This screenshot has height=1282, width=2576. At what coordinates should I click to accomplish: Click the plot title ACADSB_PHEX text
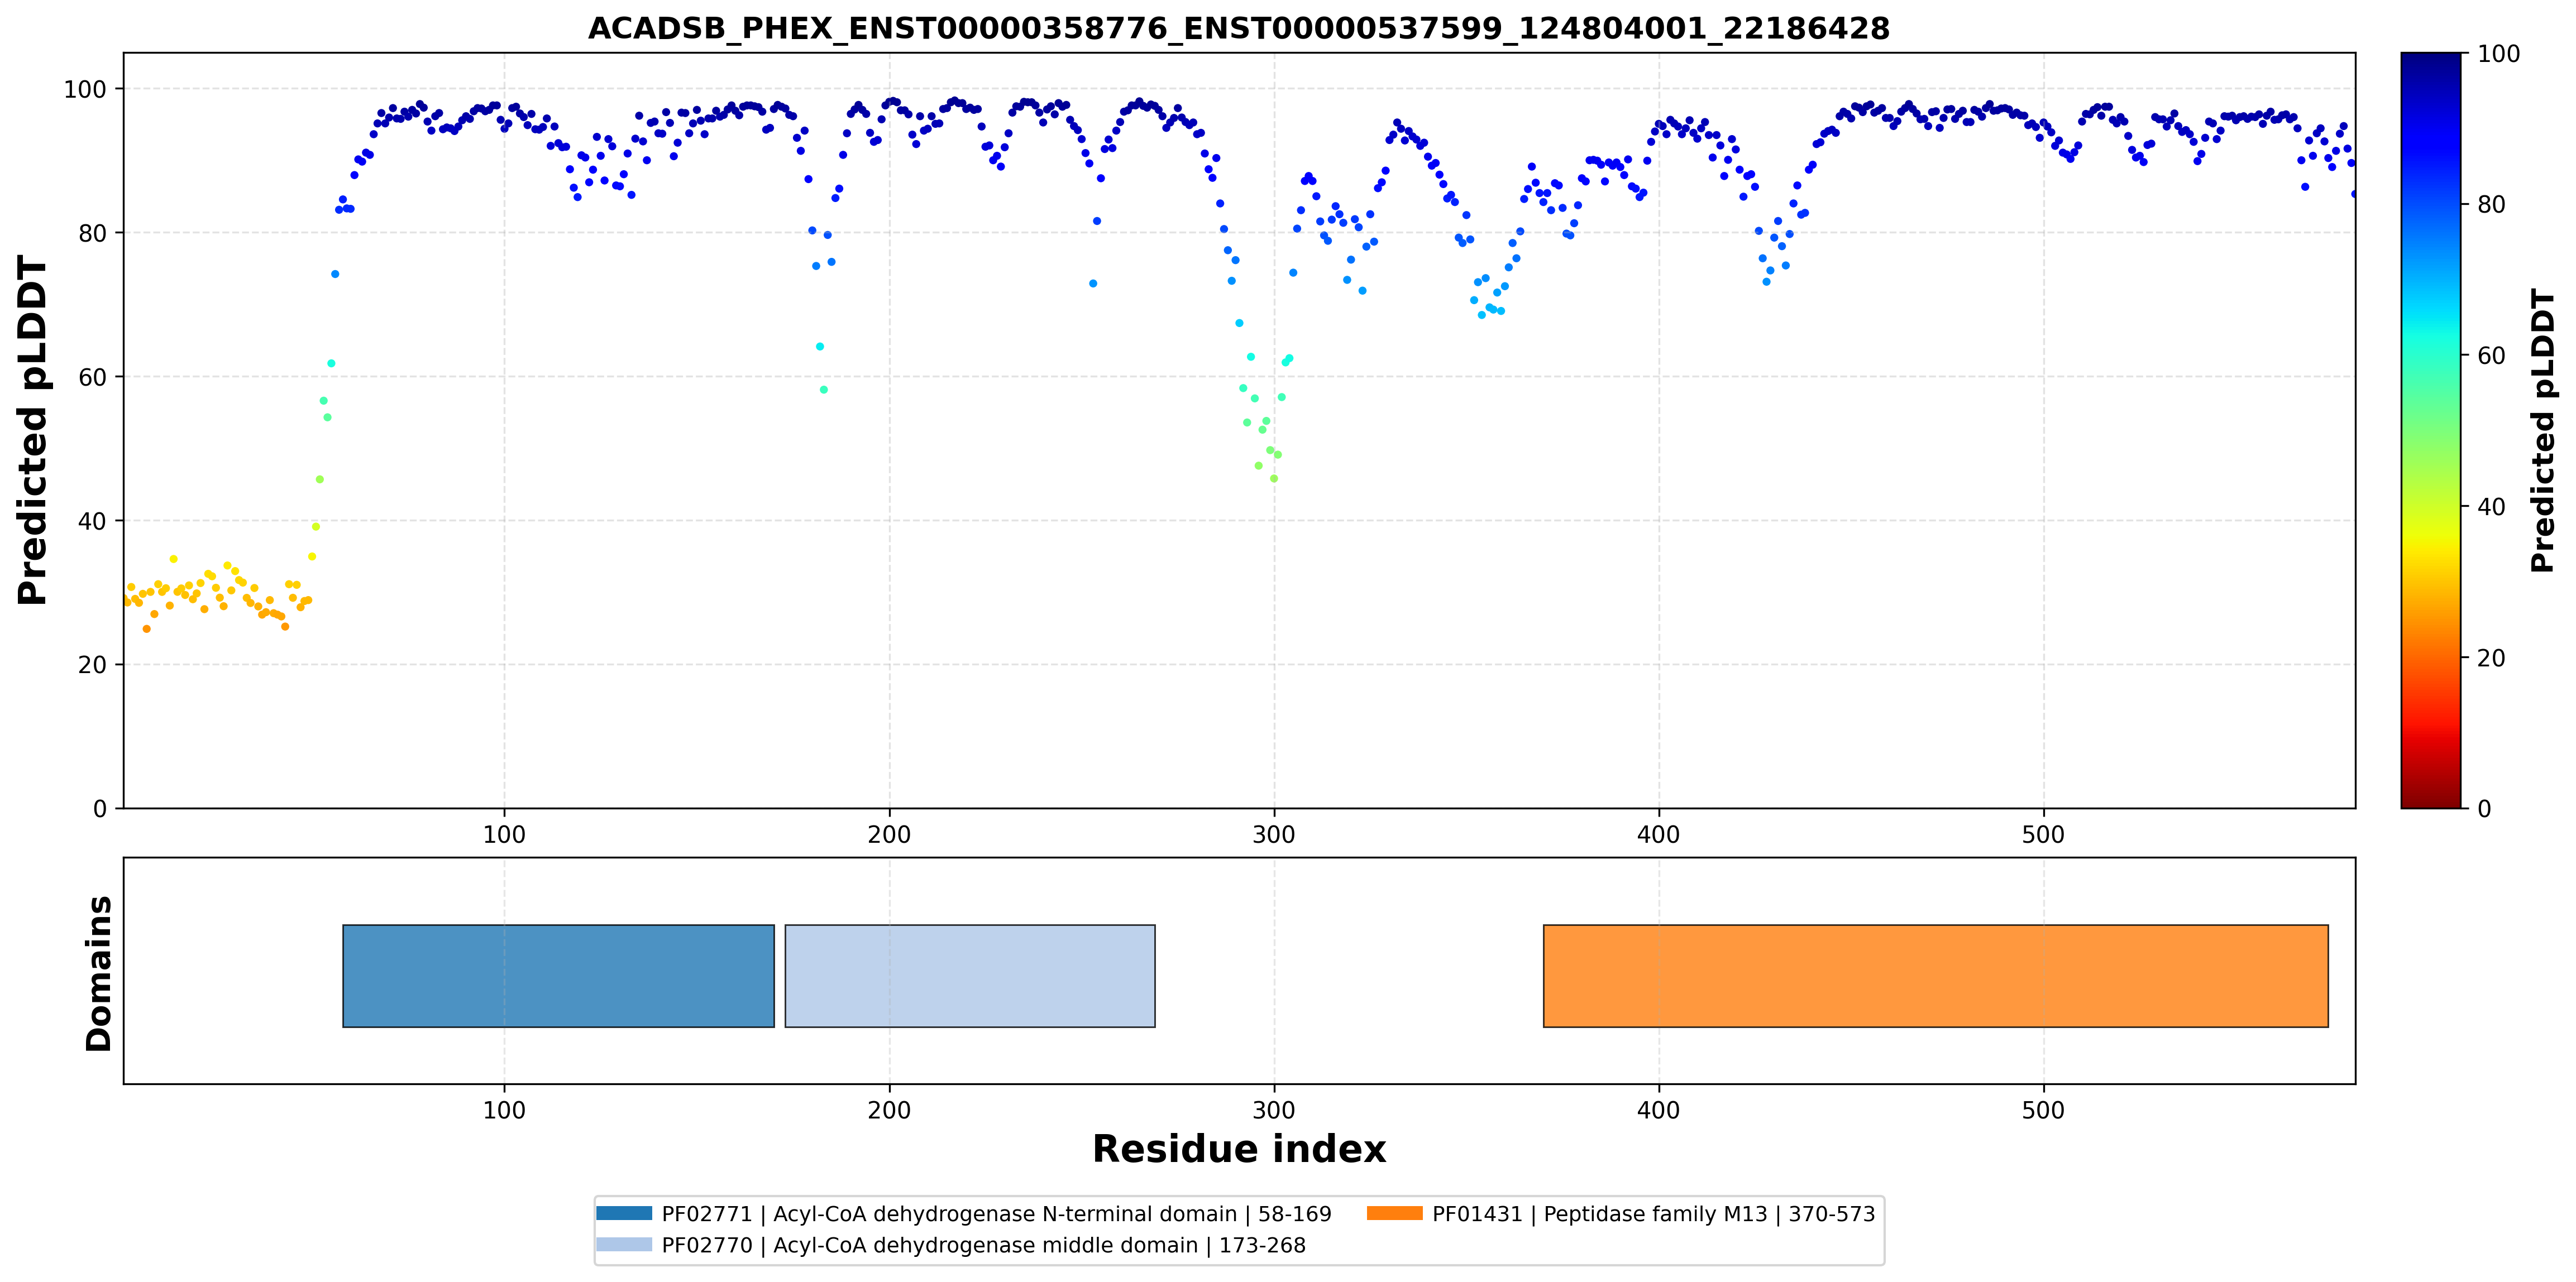coord(1238,28)
